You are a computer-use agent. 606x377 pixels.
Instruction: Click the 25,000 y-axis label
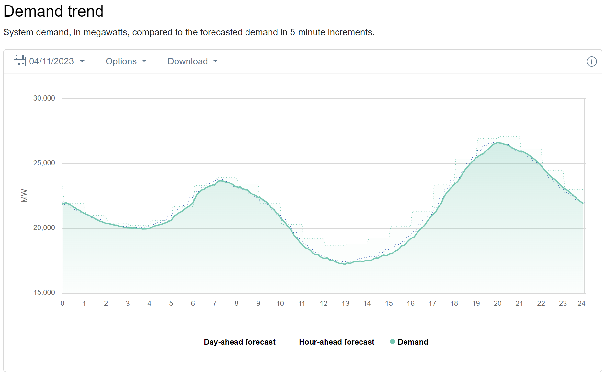coord(44,163)
